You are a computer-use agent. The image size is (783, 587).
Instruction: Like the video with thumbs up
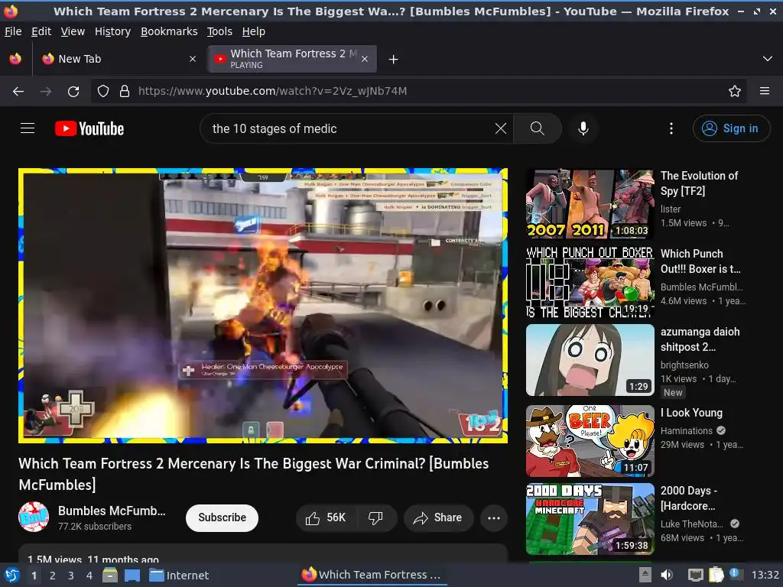[x=326, y=517]
